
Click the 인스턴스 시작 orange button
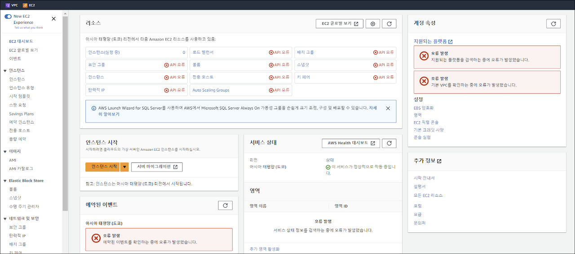pyautogui.click(x=102, y=166)
